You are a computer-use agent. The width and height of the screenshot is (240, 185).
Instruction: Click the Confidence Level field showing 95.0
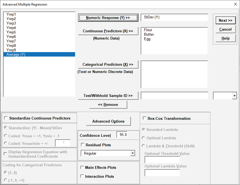pos(122,135)
